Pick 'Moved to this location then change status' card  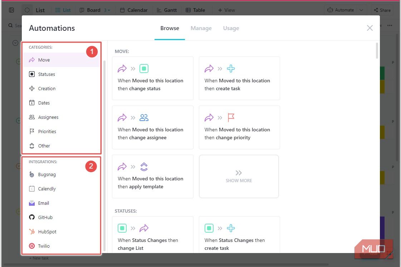click(x=153, y=78)
